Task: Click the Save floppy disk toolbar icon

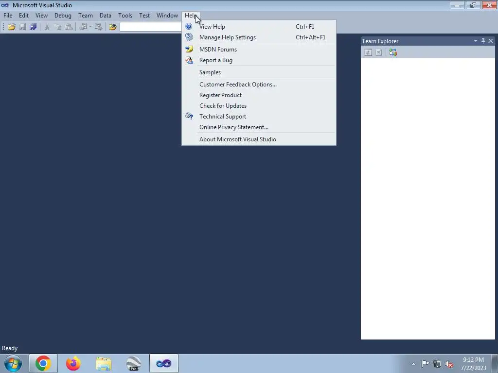Action: [22, 27]
